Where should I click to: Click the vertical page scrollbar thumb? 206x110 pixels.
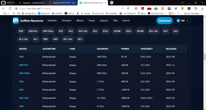(x=205, y=57)
